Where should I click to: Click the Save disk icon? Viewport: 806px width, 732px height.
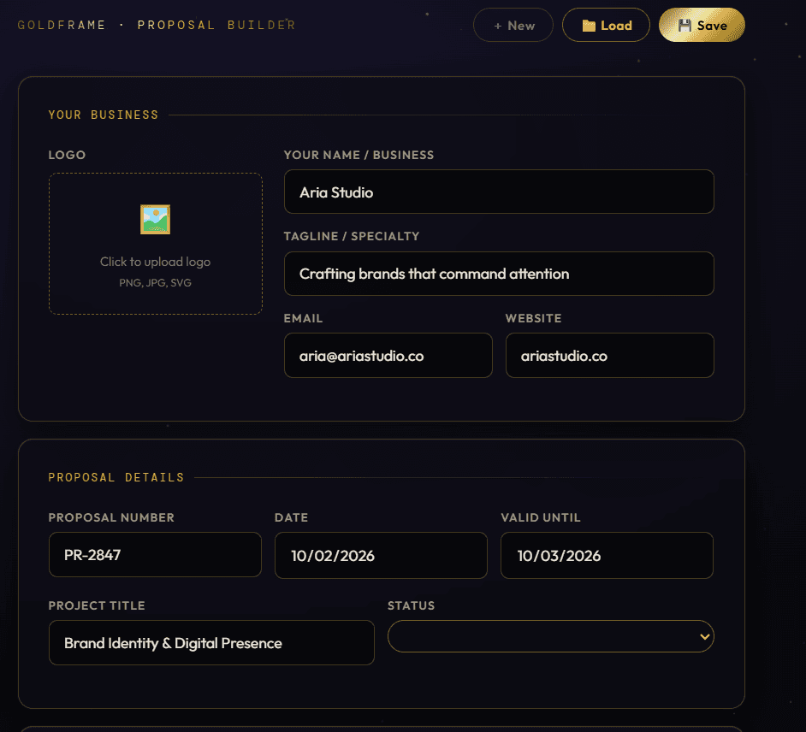pos(687,25)
